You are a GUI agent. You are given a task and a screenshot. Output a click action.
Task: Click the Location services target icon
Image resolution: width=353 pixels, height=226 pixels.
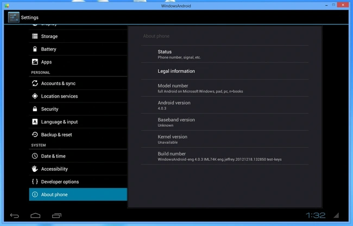35,96
